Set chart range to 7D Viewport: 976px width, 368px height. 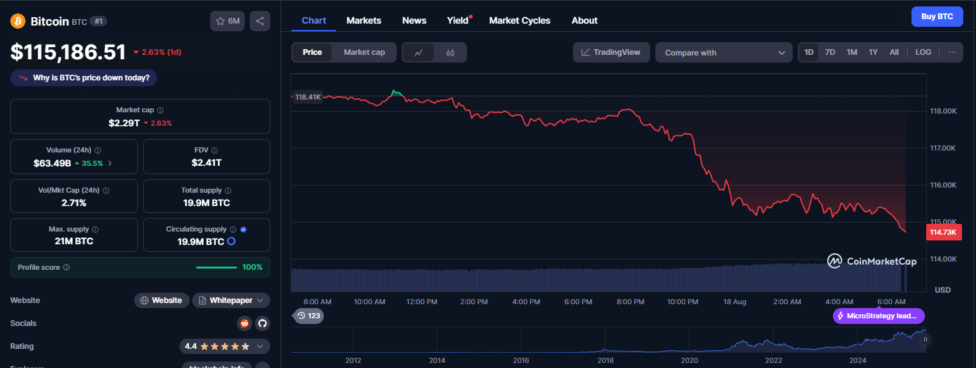(830, 52)
